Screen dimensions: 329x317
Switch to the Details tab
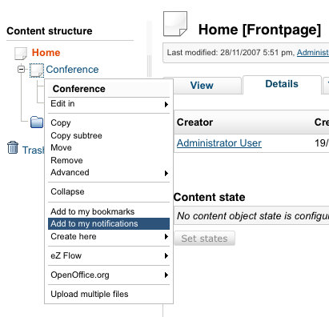282,84
